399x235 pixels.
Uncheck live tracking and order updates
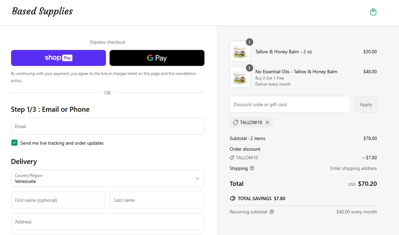click(14, 143)
